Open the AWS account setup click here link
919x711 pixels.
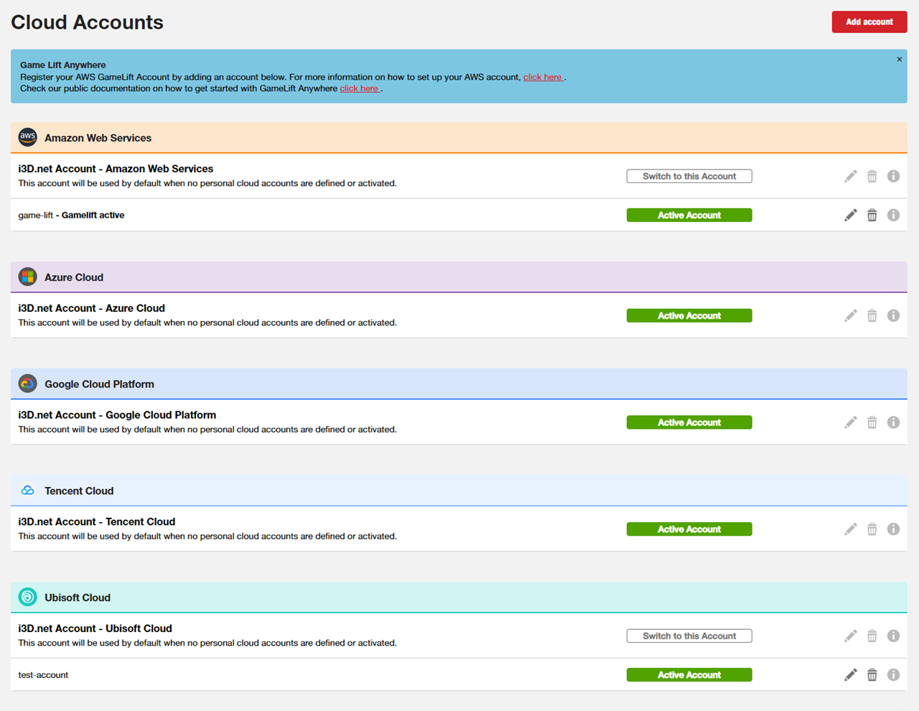(x=543, y=77)
